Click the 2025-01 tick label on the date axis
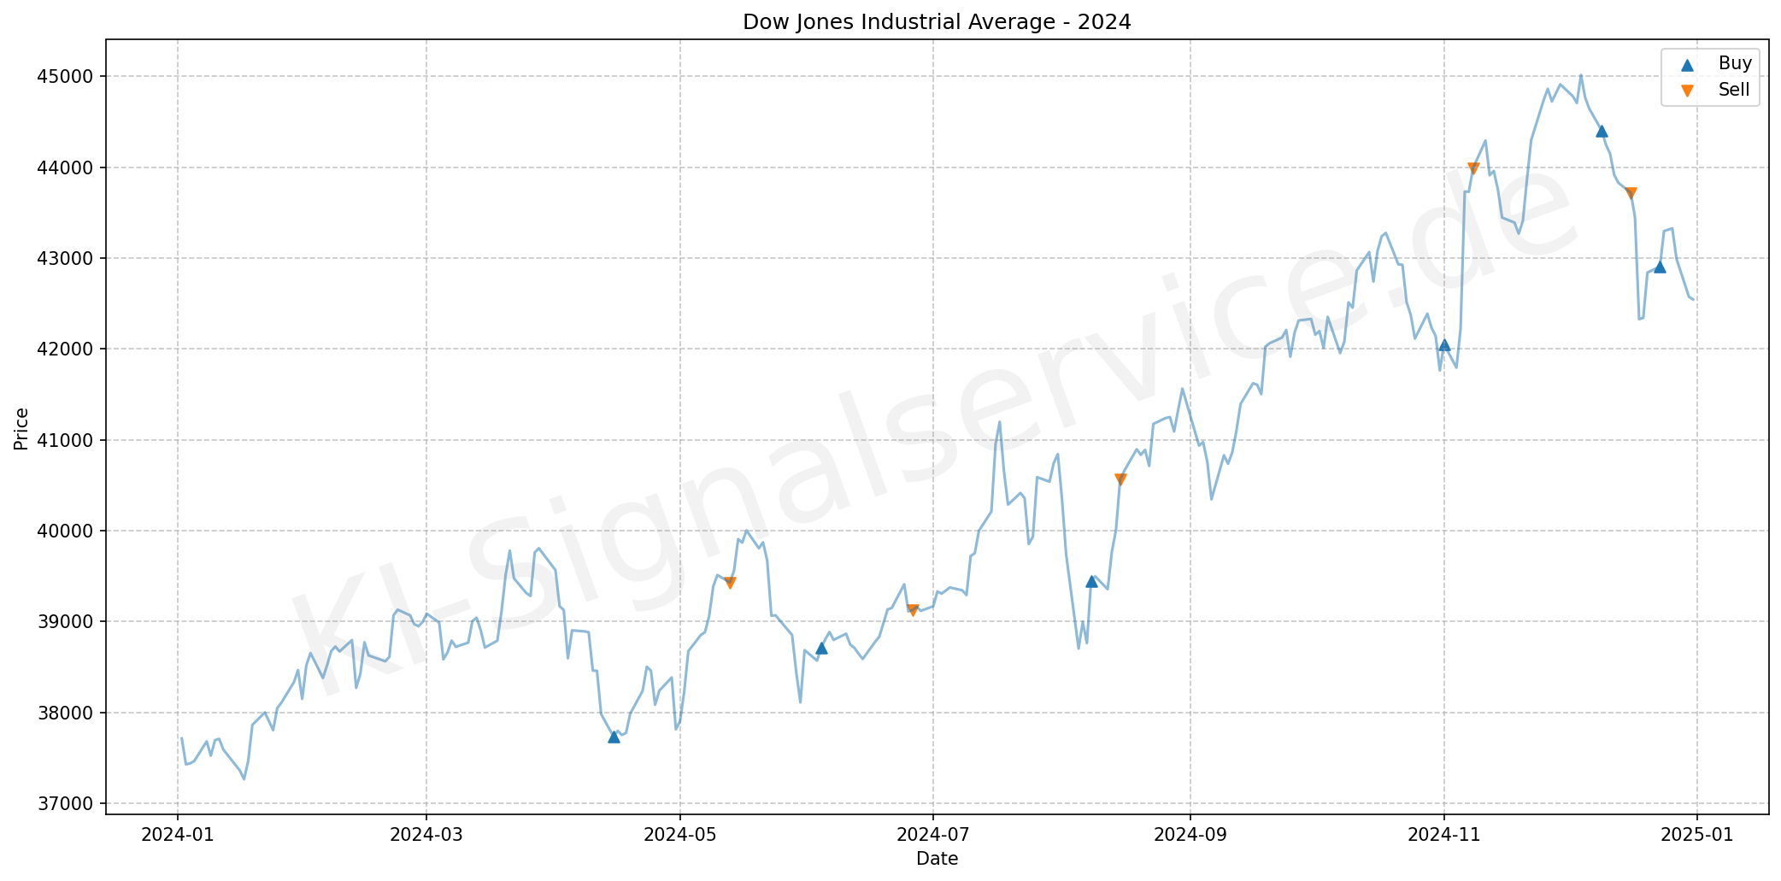Viewport: 1781px width, 881px height. tap(1697, 835)
